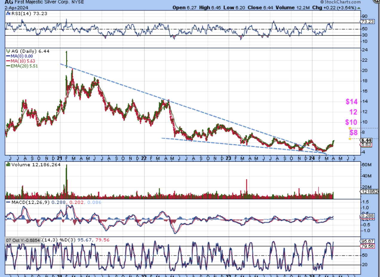Select the upper yellow annotation handle above $8
This screenshot has width=380, height=277.
pos(350,128)
